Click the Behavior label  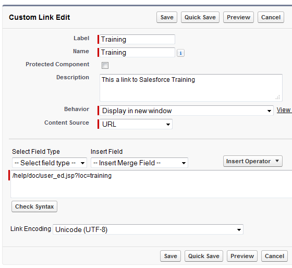(77, 109)
